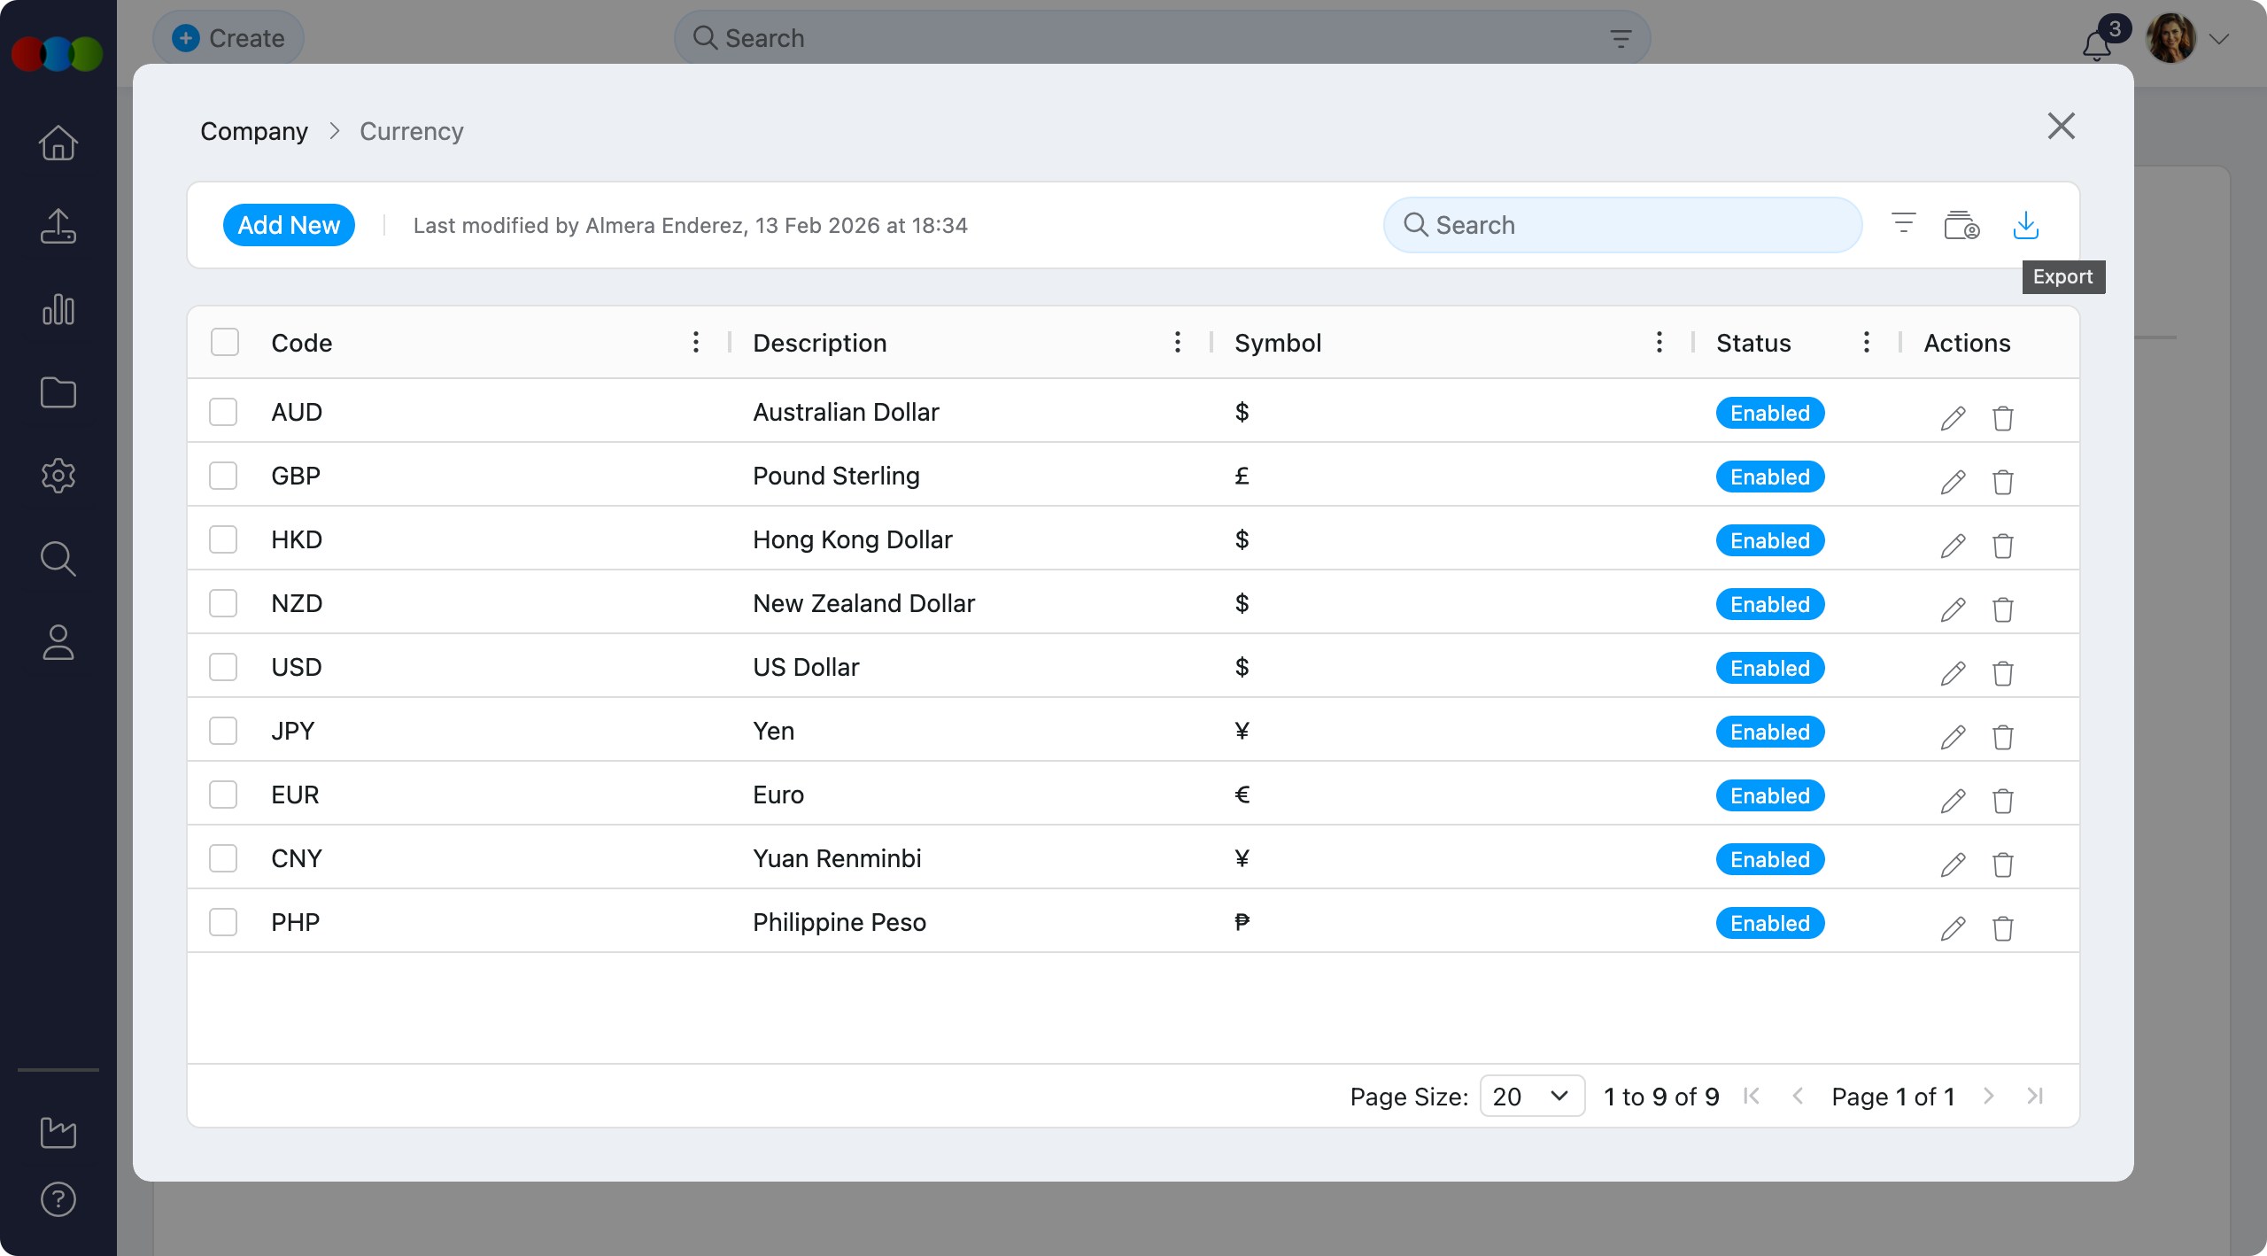
Task: Click the Enabled badge for HKD
Action: point(1769,540)
